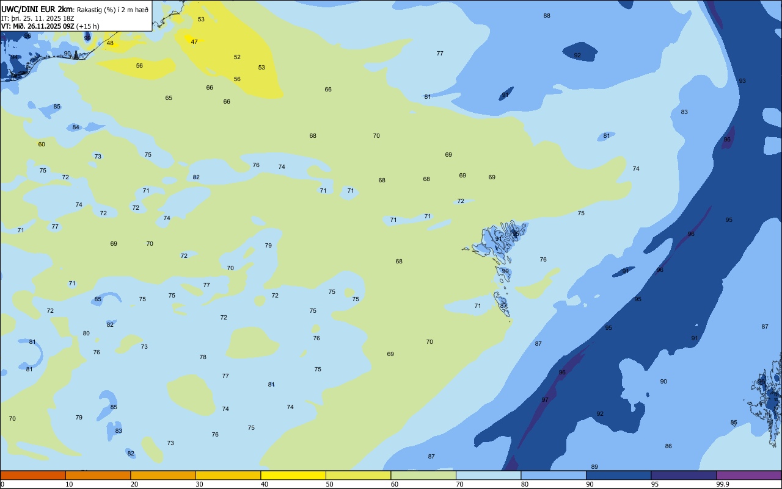The image size is (782, 489).
Task: Click the "UWC/DINI EUR 2km" map title
Action: click(x=38, y=9)
